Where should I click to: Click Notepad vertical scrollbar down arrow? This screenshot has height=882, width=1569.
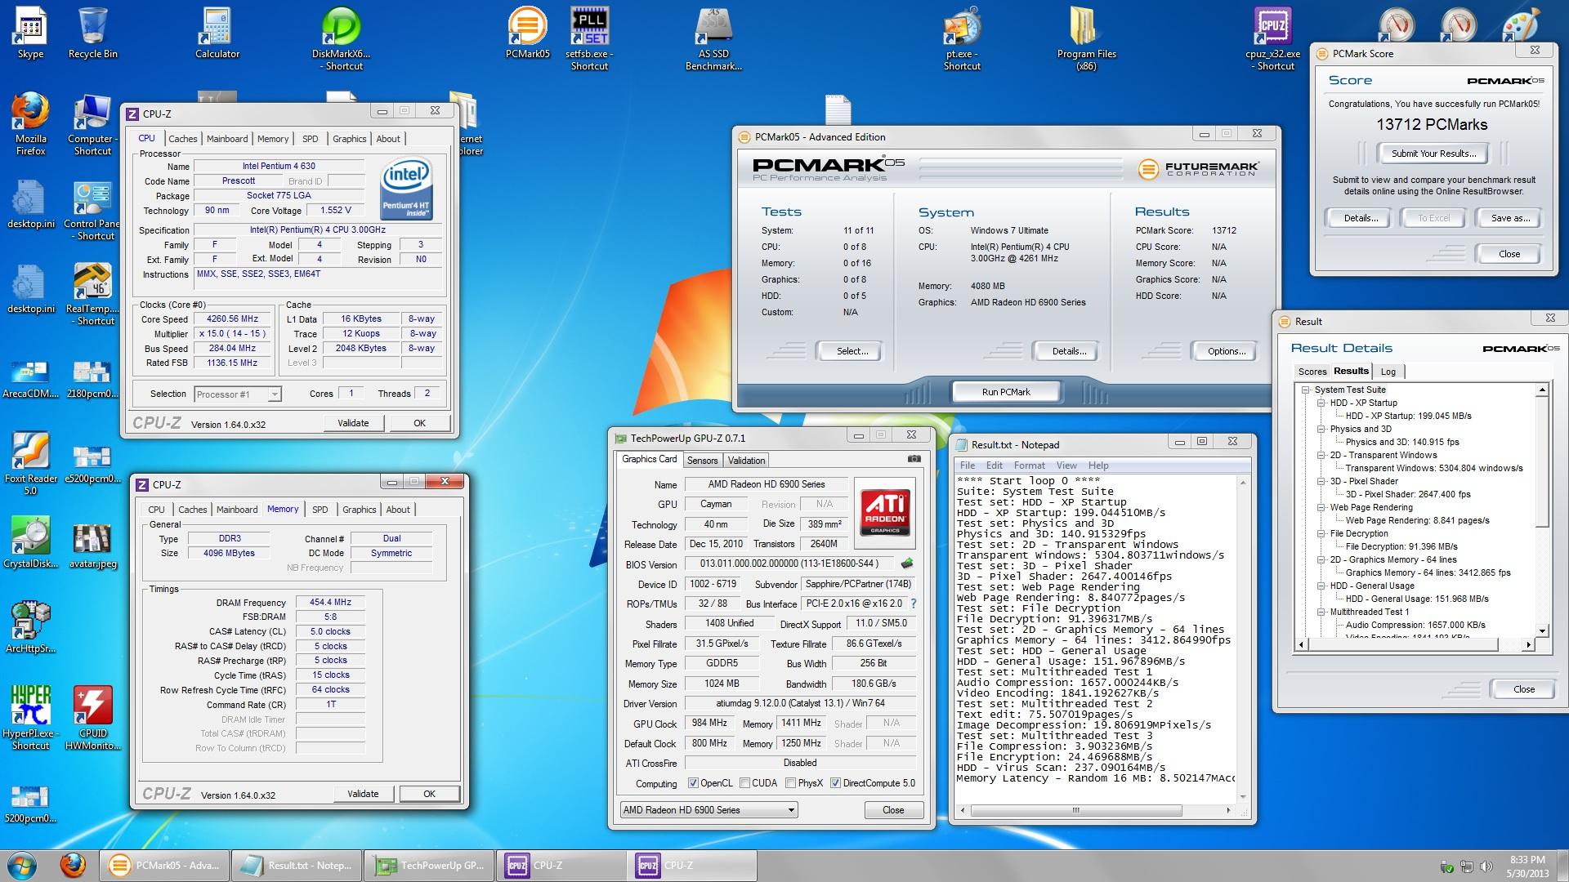(1243, 796)
